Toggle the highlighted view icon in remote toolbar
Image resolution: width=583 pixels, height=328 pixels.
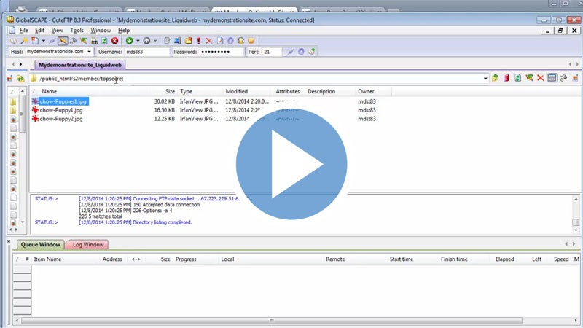[552, 78]
